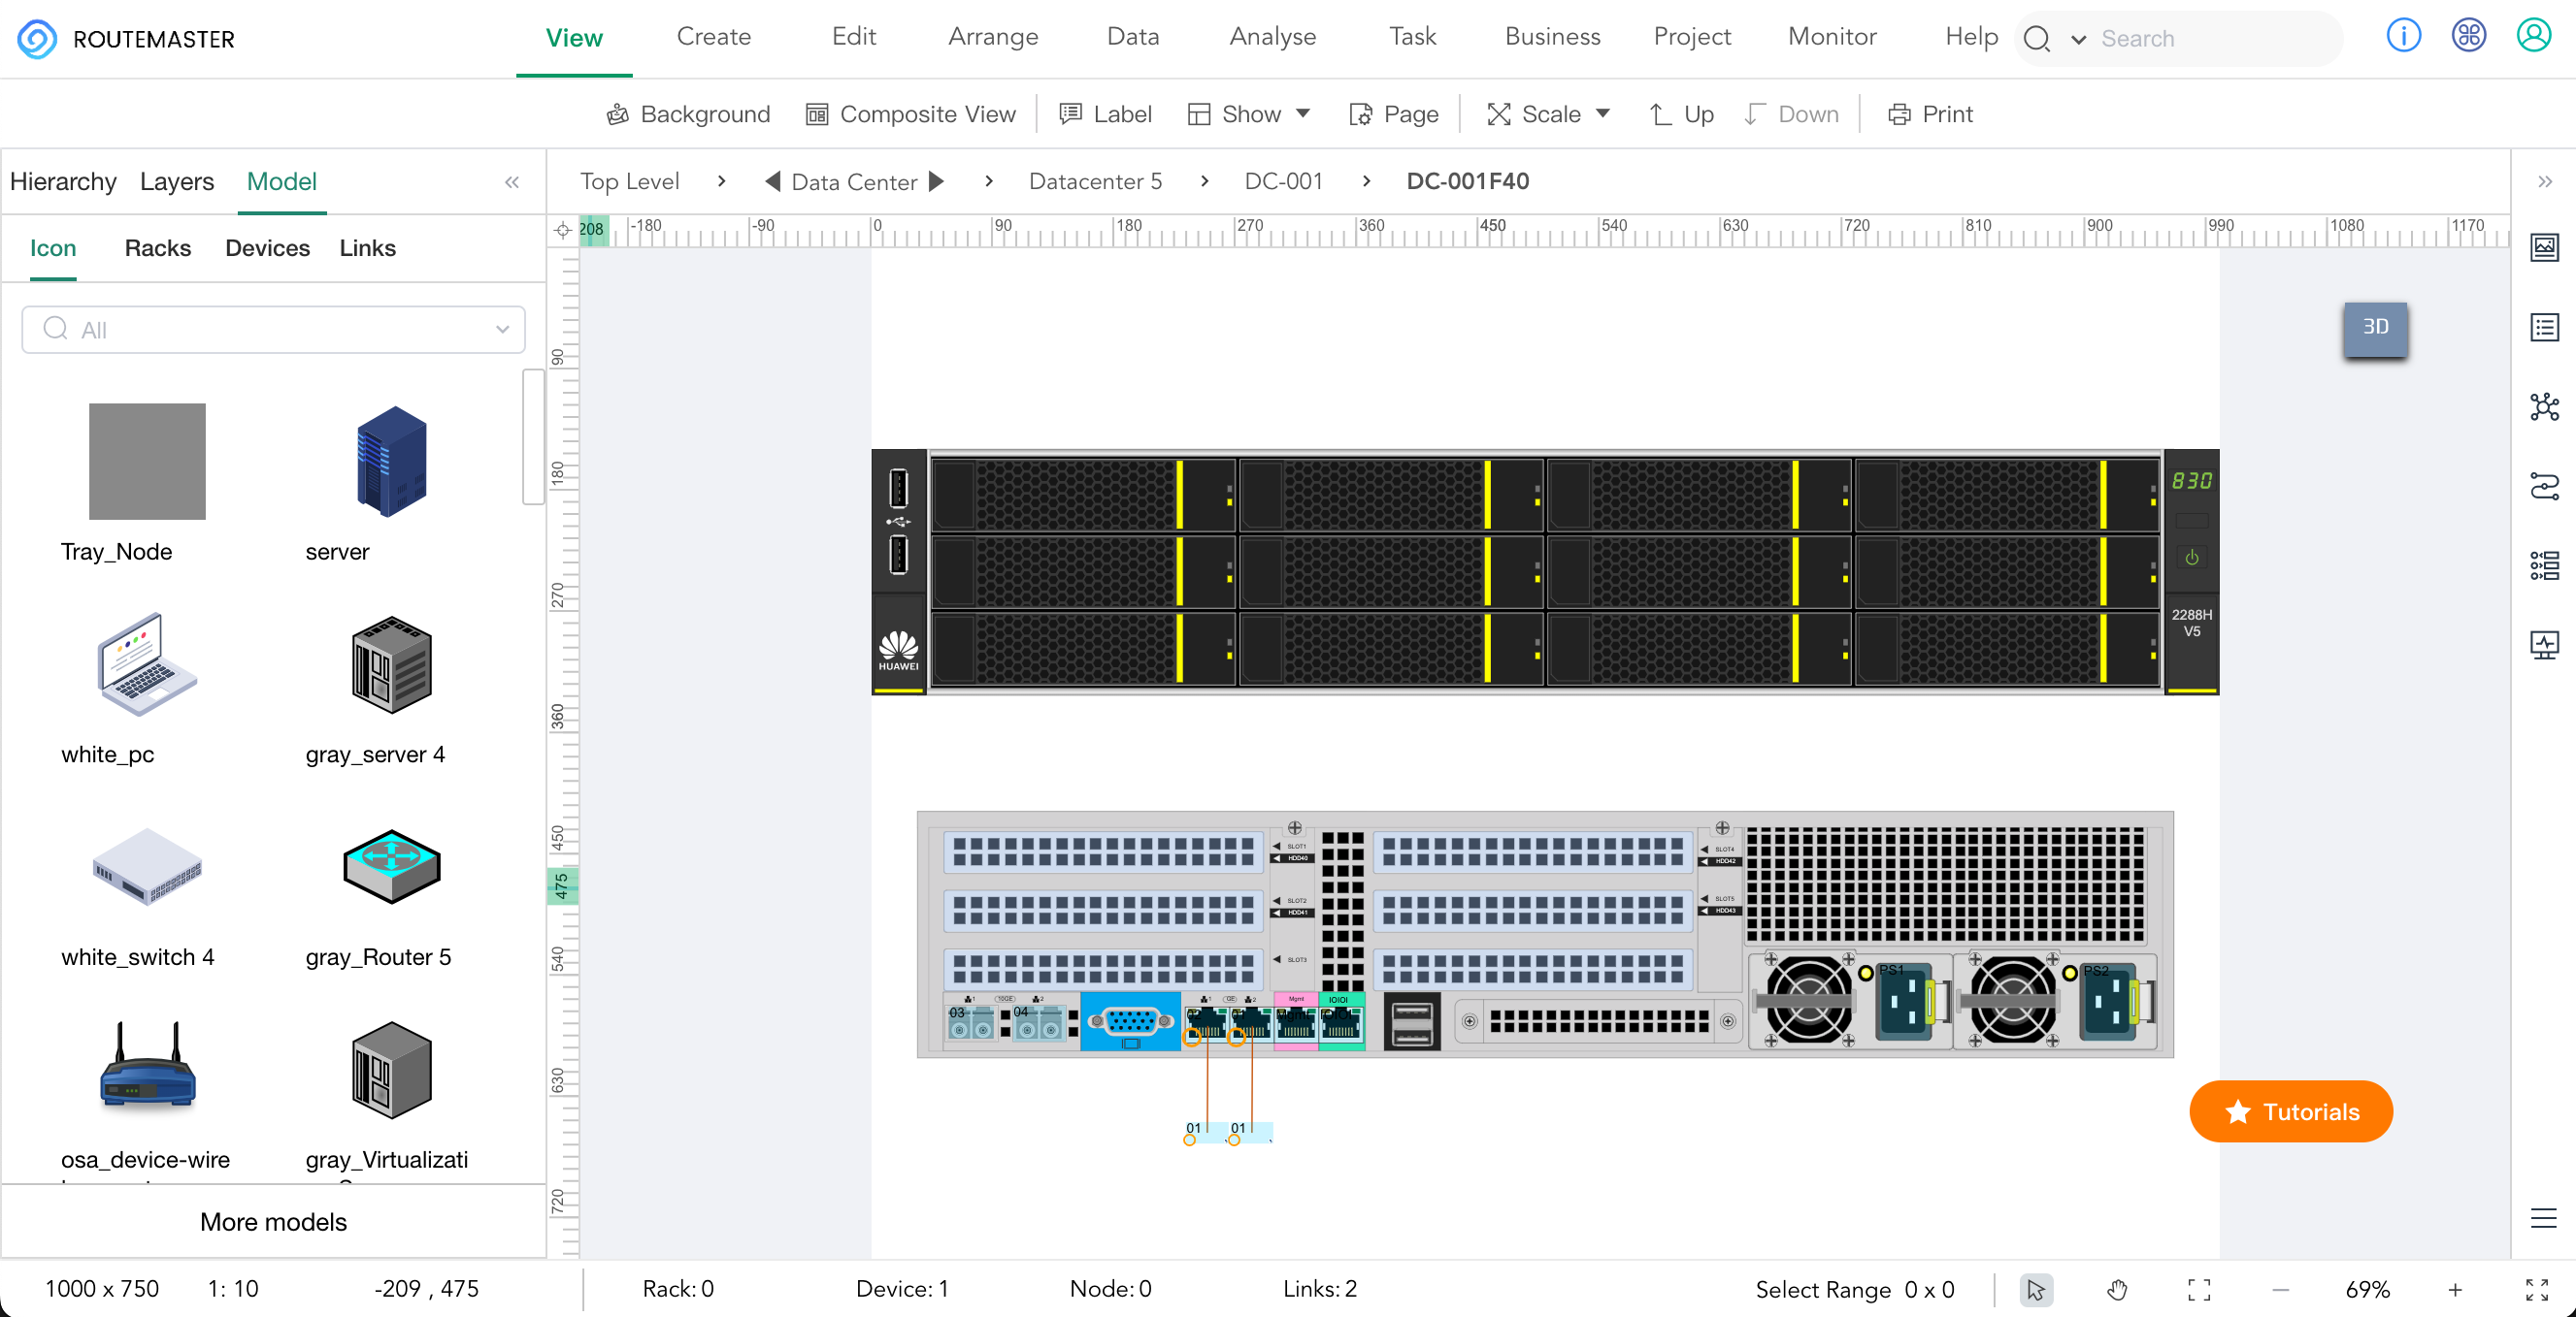Open the Analyse menu
2576x1317 pixels.
1272,37
